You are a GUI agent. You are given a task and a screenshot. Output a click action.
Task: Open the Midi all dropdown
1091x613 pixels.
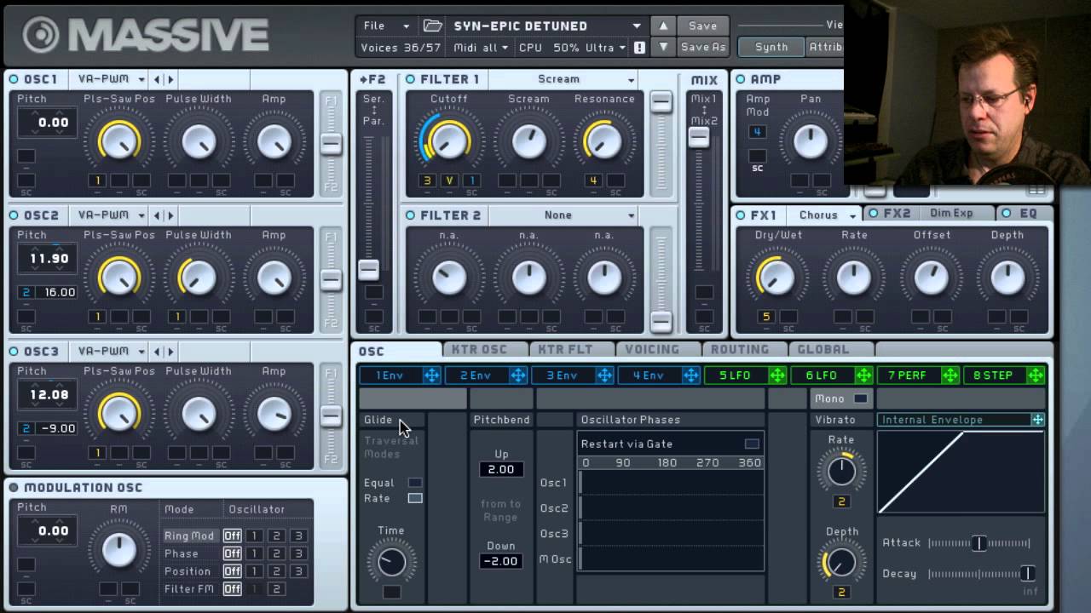(481, 48)
